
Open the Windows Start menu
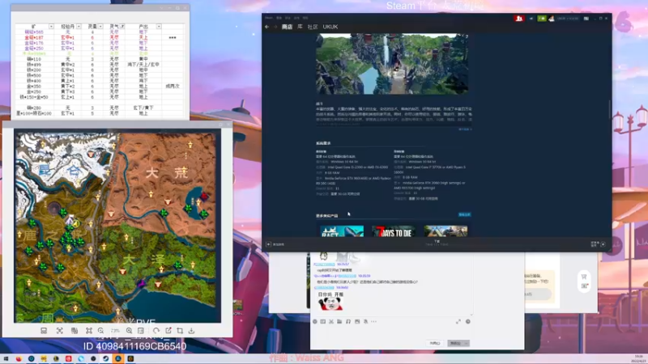[6, 358]
